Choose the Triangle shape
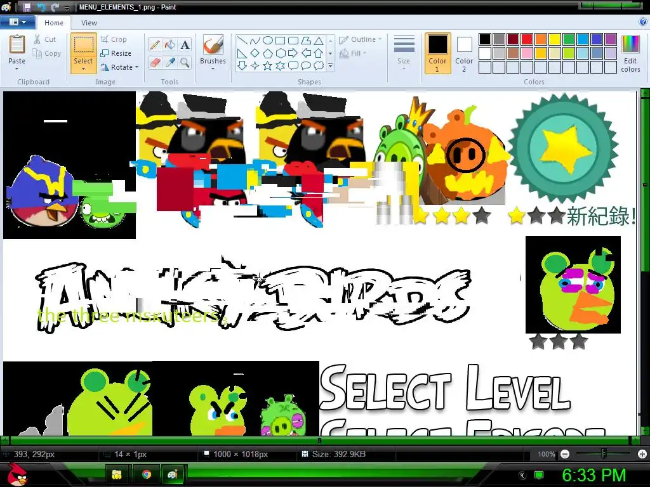Image resolution: width=650 pixels, height=487 pixels. [319, 41]
